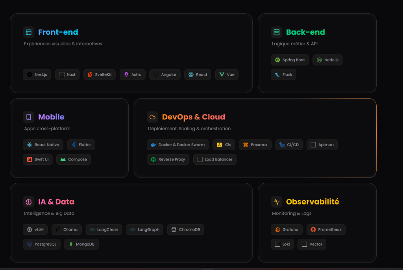Open the DevOps & Cloud heading
403x270 pixels.
point(193,117)
